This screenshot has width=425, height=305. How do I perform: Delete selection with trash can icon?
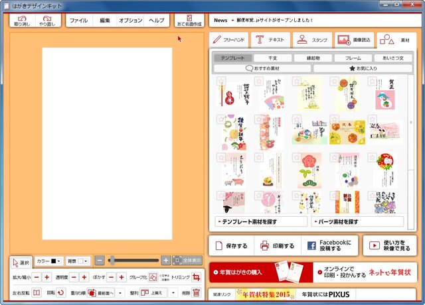coord(197,292)
